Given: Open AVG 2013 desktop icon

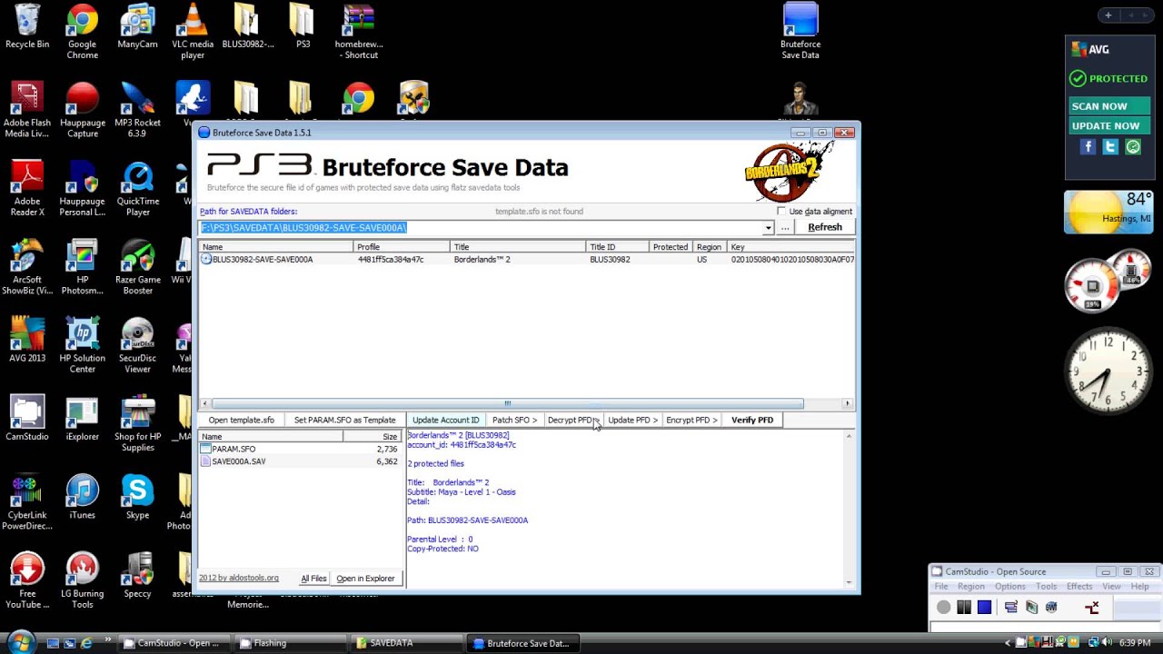Looking at the screenshot, I should tap(27, 341).
